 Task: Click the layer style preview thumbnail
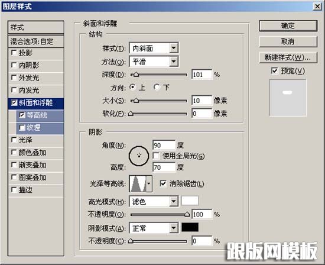click(288, 98)
